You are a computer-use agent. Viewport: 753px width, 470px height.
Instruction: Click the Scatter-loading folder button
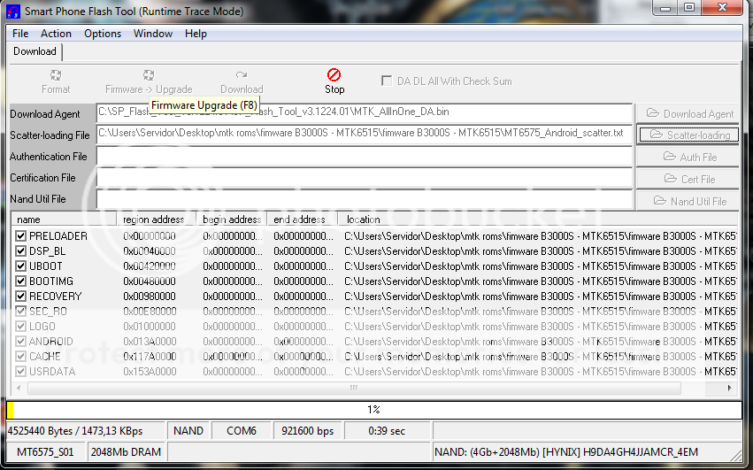click(x=688, y=135)
